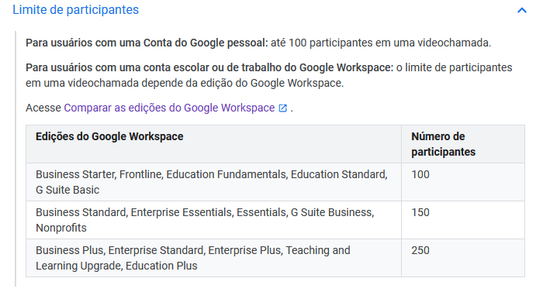Click the 150 participants table cell
536x292 pixels.
tap(463, 220)
